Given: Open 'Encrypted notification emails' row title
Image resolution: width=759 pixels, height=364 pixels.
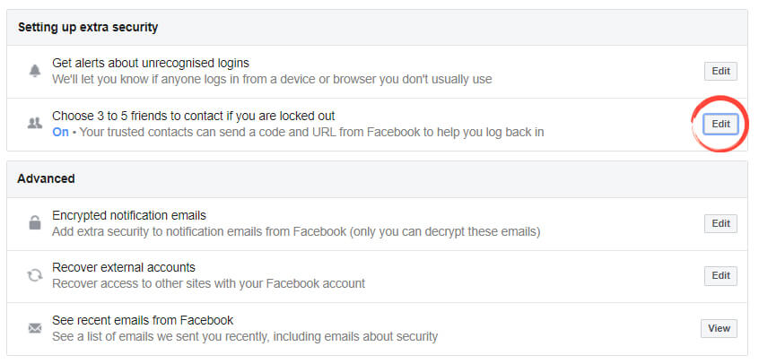Looking at the screenshot, I should (x=129, y=215).
